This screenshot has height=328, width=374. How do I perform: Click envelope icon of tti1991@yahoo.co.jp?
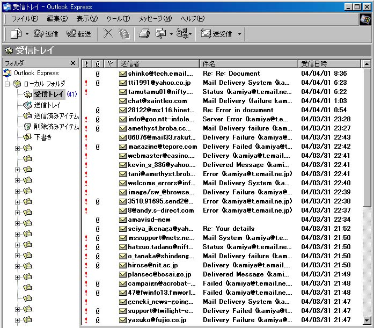tap(122, 83)
